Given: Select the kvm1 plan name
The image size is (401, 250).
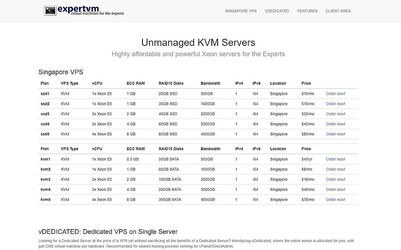Looking at the screenshot, I should (x=46, y=159).
